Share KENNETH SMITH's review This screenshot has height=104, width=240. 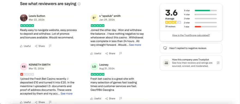(x=40, y=102)
